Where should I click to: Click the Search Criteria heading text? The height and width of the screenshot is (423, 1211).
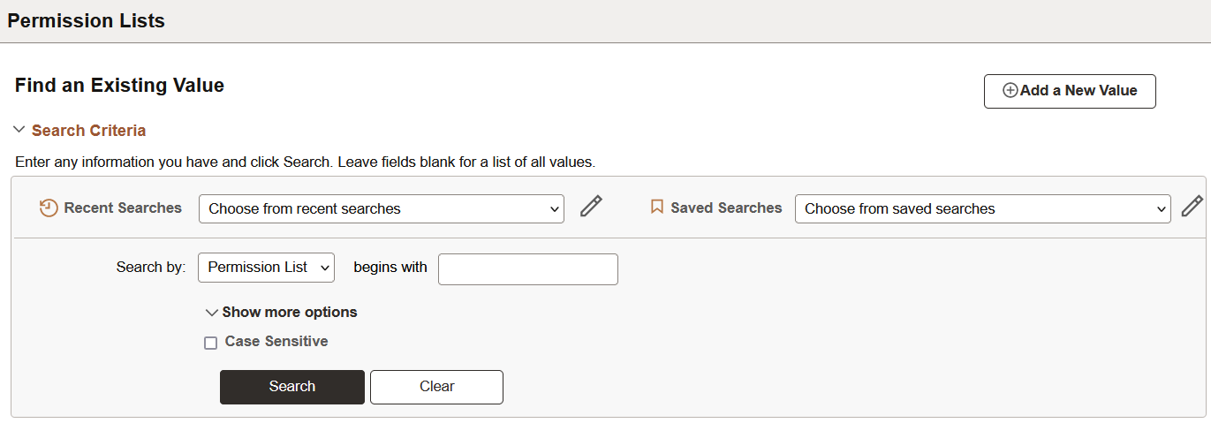coord(88,131)
